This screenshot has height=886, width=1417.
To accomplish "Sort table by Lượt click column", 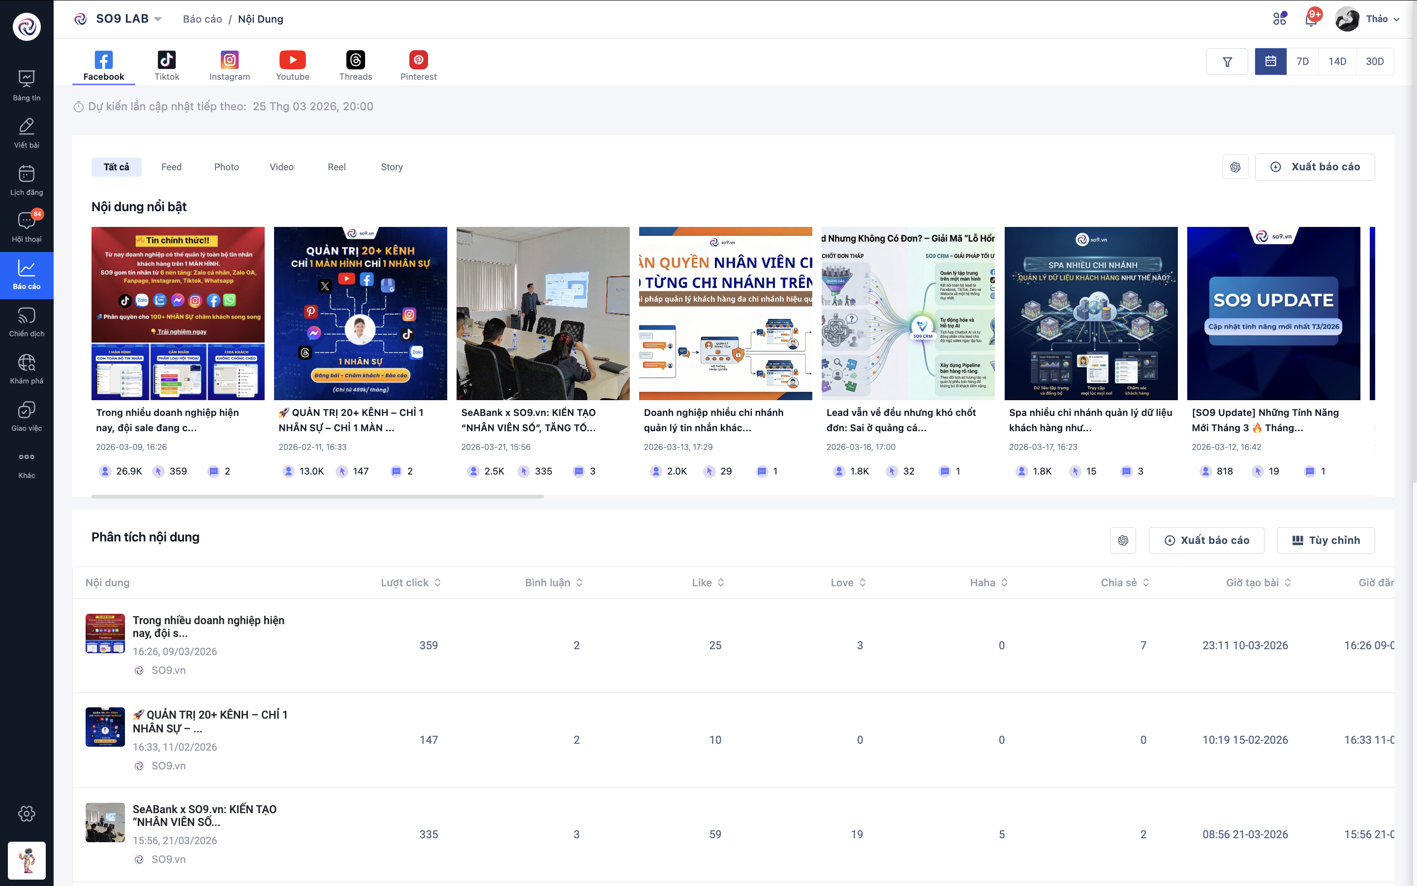I will tap(411, 582).
